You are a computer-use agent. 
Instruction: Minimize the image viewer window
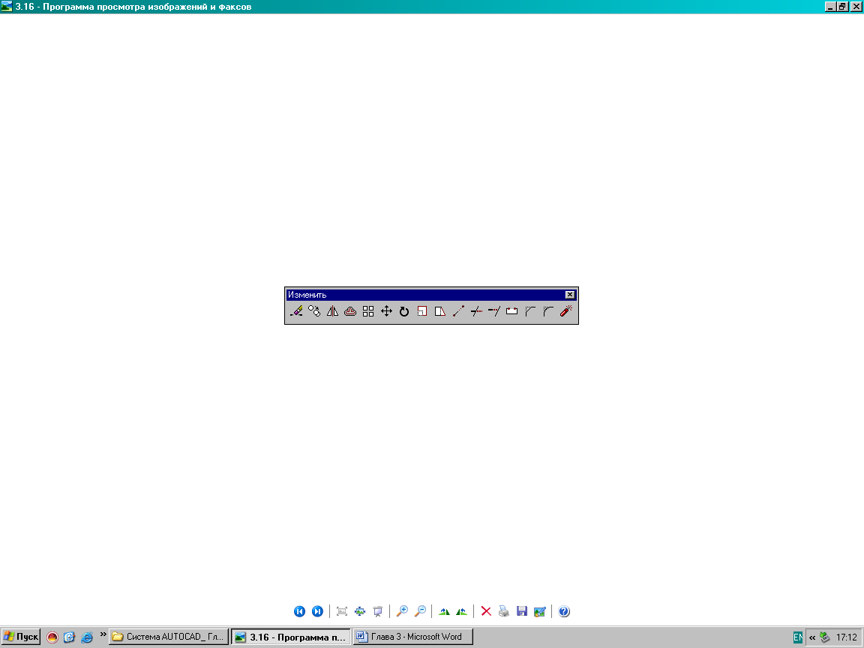(x=829, y=7)
